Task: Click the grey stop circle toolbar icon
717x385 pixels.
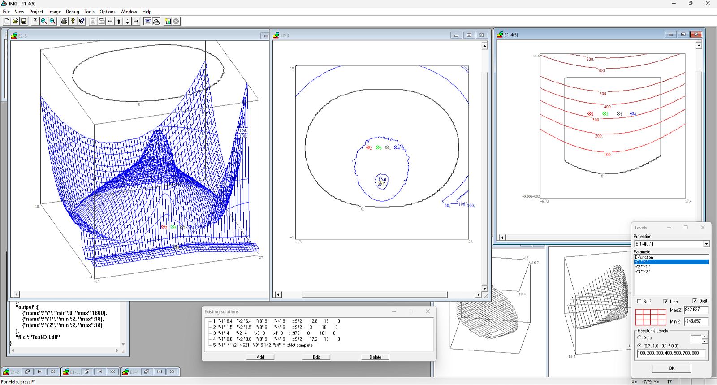Action: click(177, 21)
